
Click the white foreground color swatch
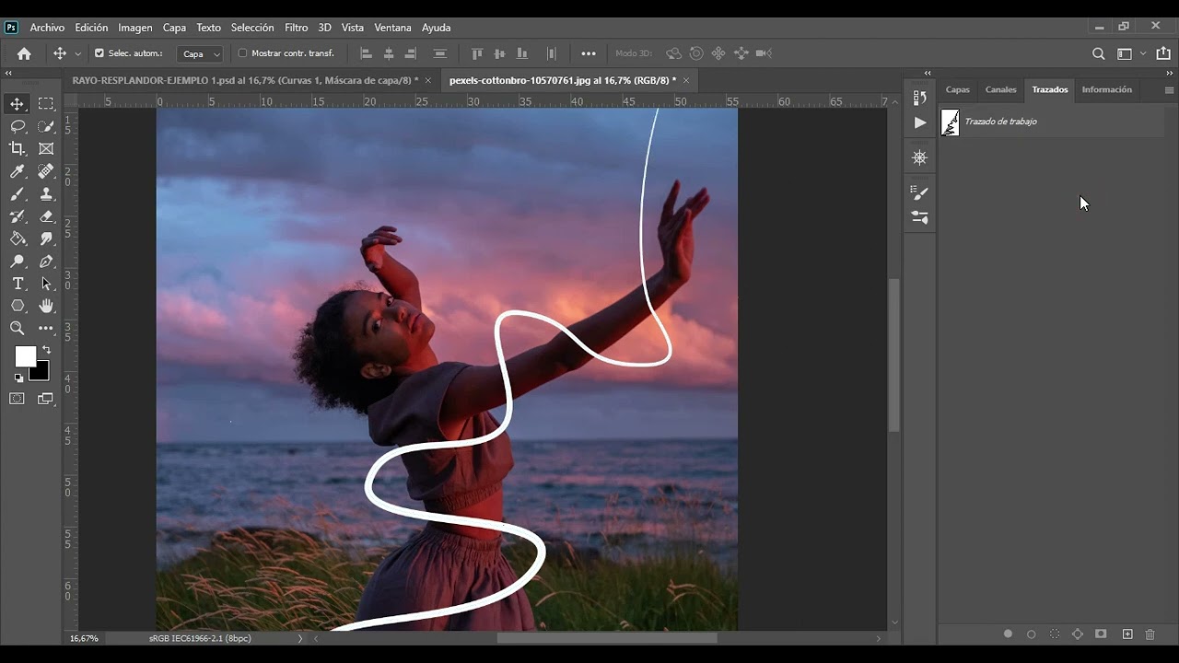click(25, 356)
